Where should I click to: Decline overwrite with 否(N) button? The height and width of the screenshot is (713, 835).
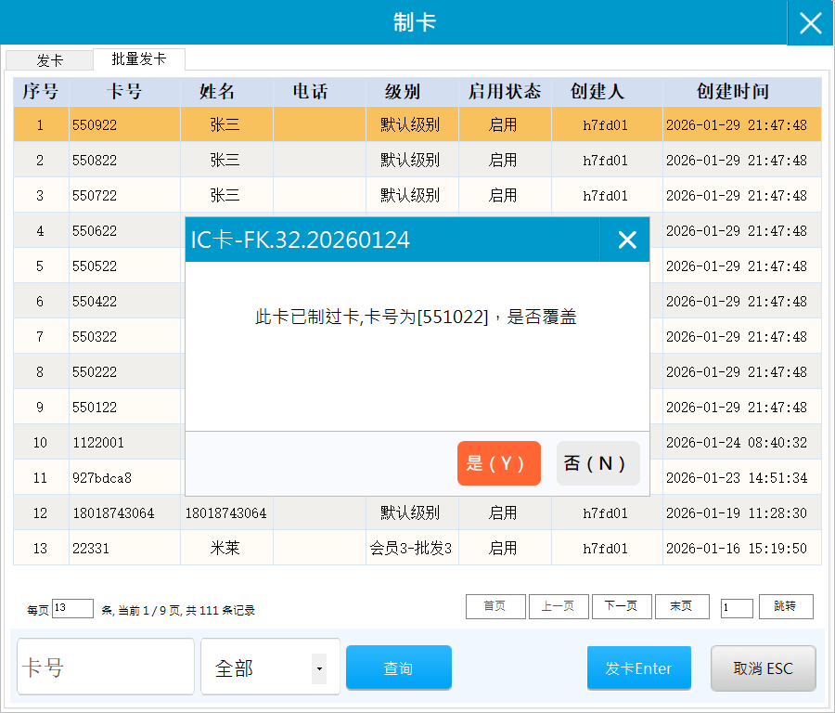click(x=597, y=463)
